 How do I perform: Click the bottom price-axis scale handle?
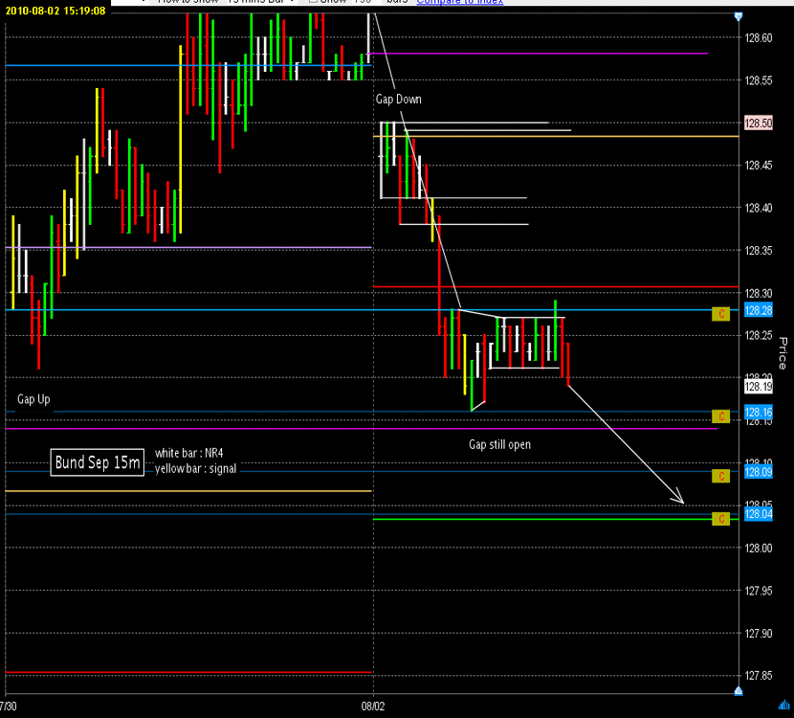[739, 691]
